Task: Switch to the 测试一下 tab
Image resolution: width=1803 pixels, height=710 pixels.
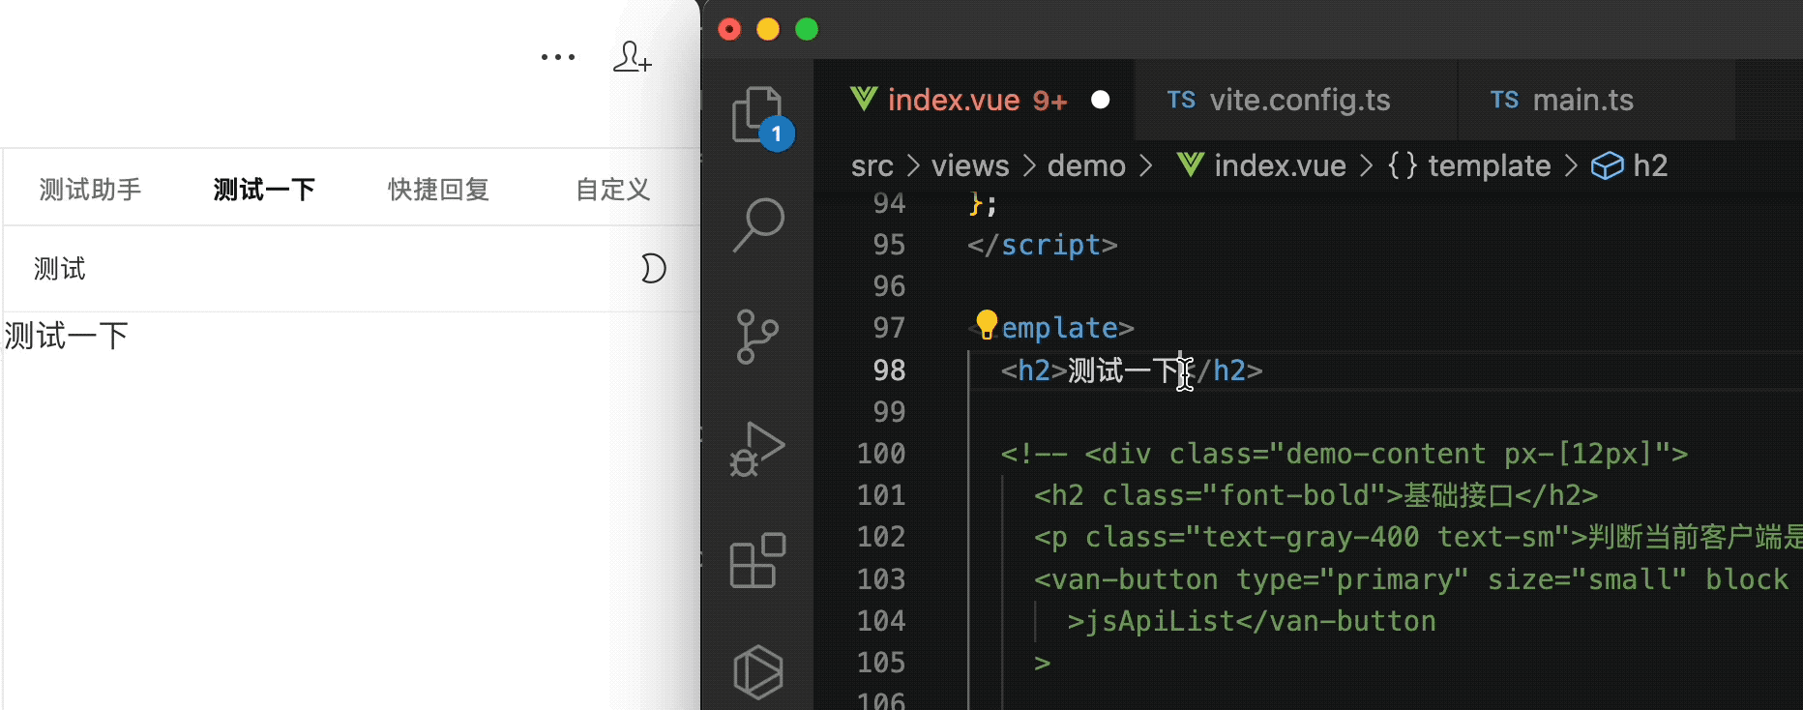Action: point(264,189)
